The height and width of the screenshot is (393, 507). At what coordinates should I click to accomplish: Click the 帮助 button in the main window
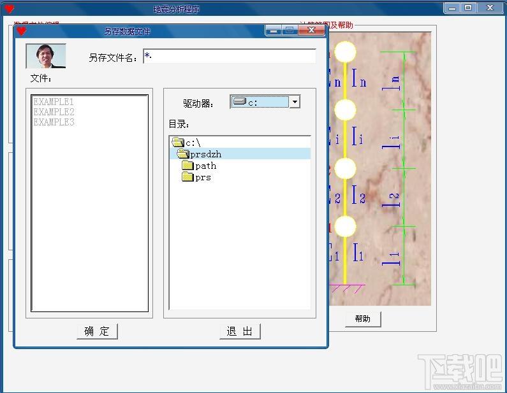[x=363, y=319]
